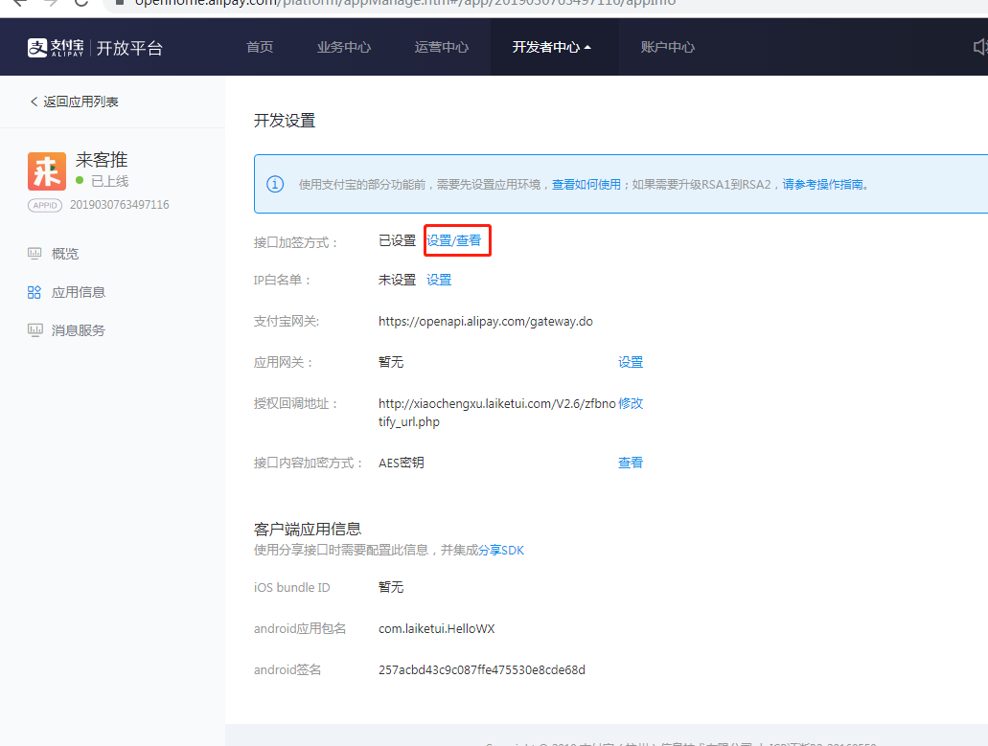The image size is (988, 746).
Task: Click the 已上线 status indicator
Action: coord(103,181)
